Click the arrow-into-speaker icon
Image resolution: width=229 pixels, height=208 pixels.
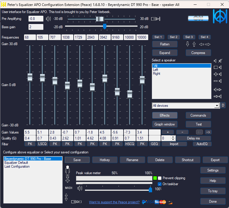(218, 96)
